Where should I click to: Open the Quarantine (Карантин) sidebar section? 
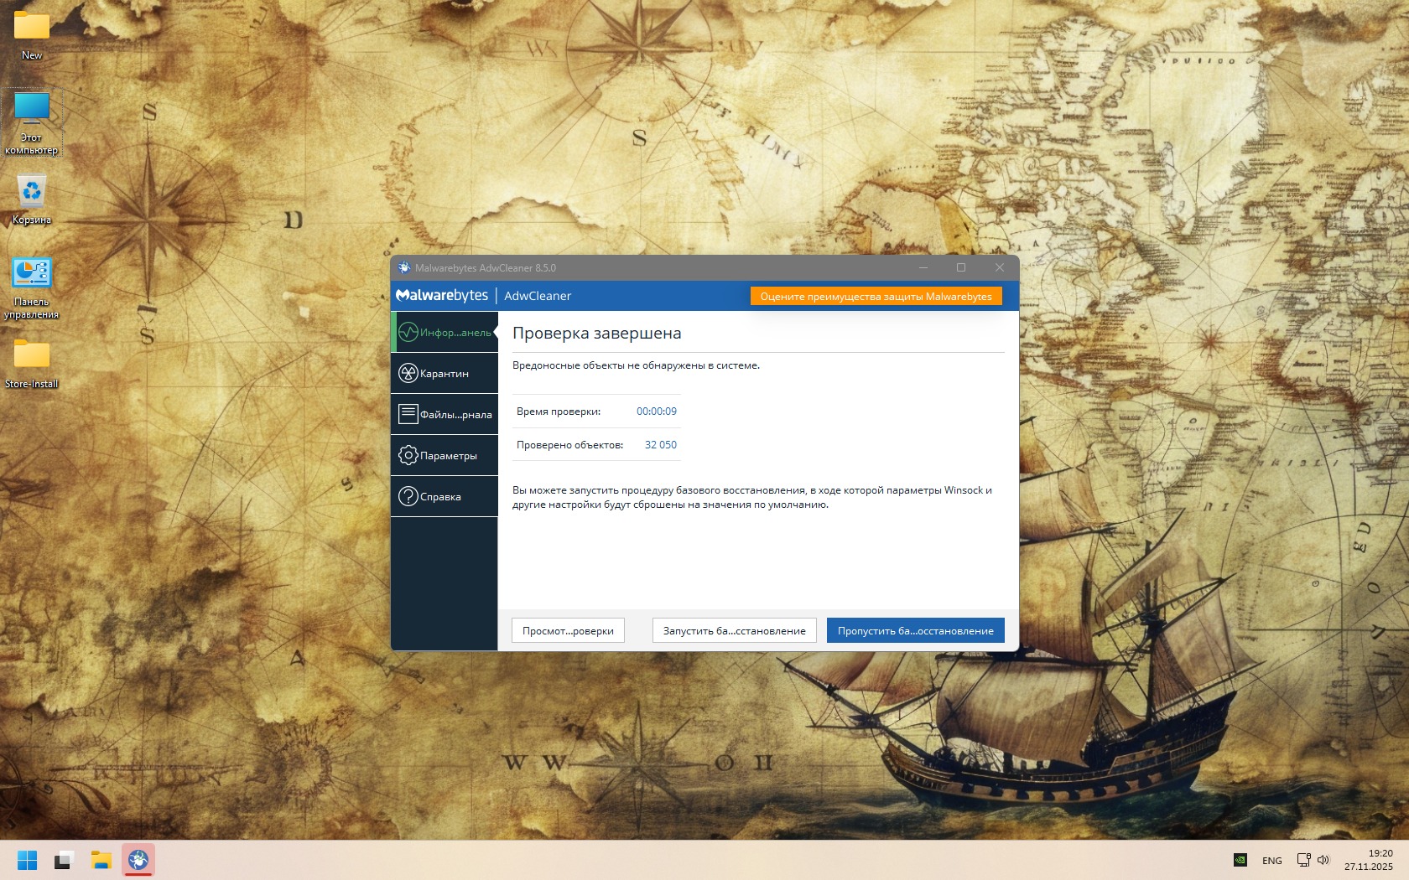[x=445, y=374]
